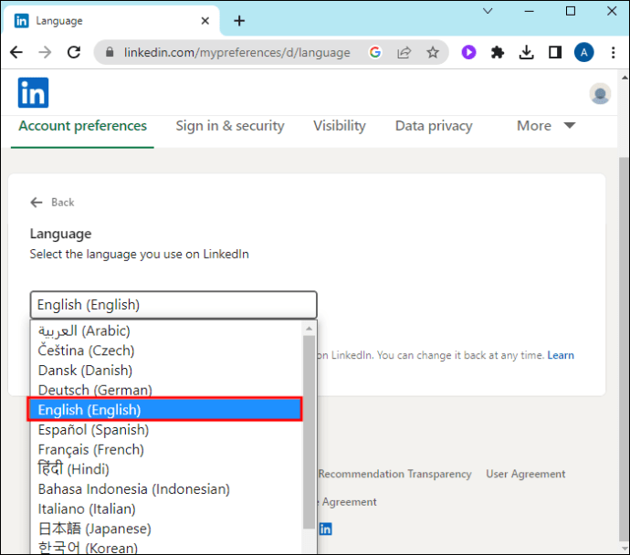The width and height of the screenshot is (630, 555).
Task: Select Español (Spanish) option
Action: coord(167,430)
